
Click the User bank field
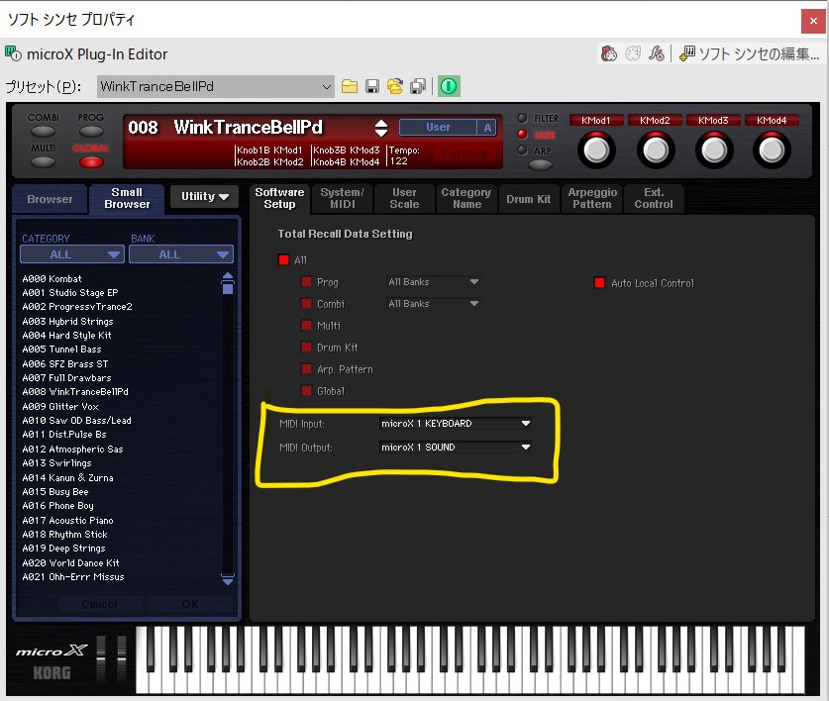click(438, 127)
